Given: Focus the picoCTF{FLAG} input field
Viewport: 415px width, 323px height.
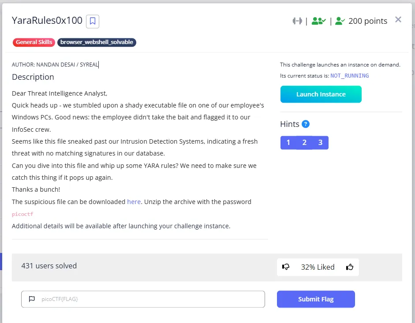Looking at the screenshot, I should click(143, 299).
